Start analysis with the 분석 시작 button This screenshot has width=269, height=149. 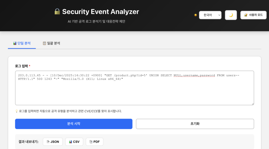(74, 124)
